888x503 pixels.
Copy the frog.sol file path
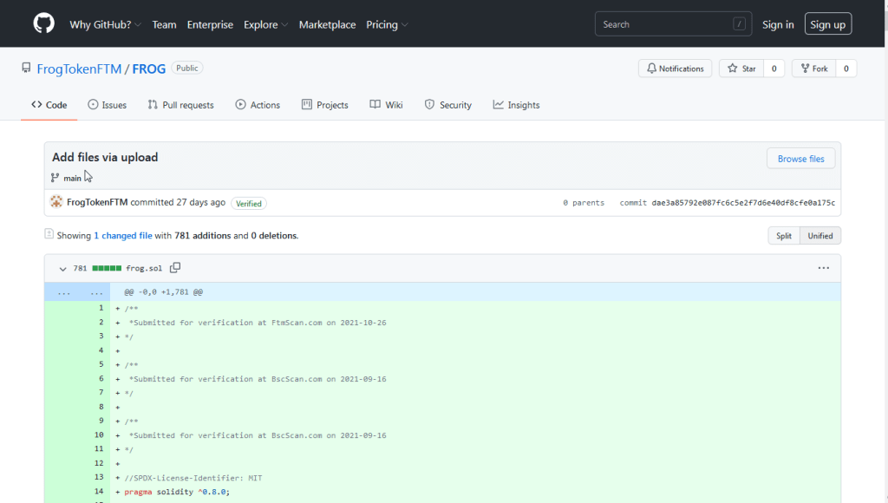[175, 267]
